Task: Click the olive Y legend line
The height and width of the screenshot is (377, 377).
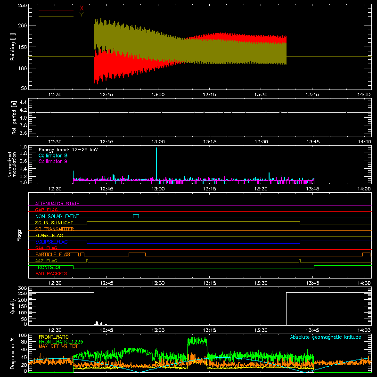Action: click(x=56, y=16)
